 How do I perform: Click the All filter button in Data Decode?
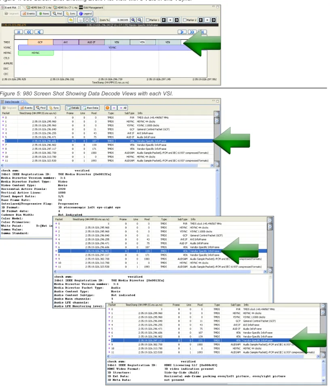coord(123,108)
